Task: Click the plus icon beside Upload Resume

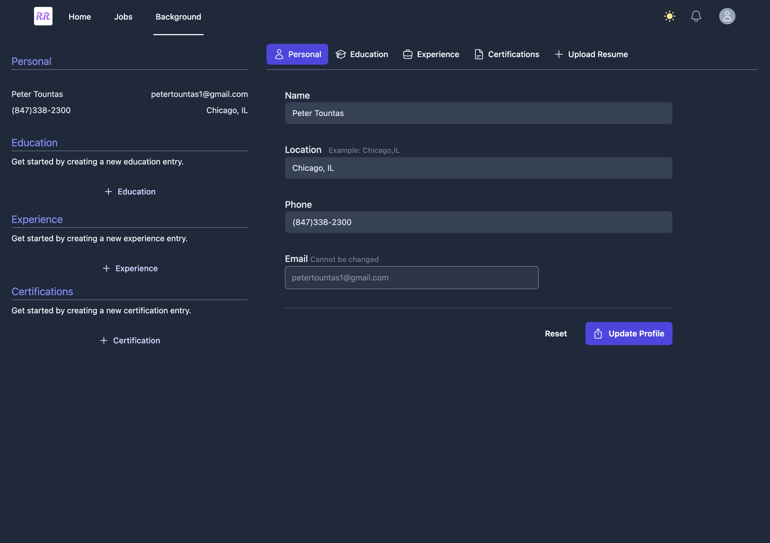Action: click(x=558, y=54)
